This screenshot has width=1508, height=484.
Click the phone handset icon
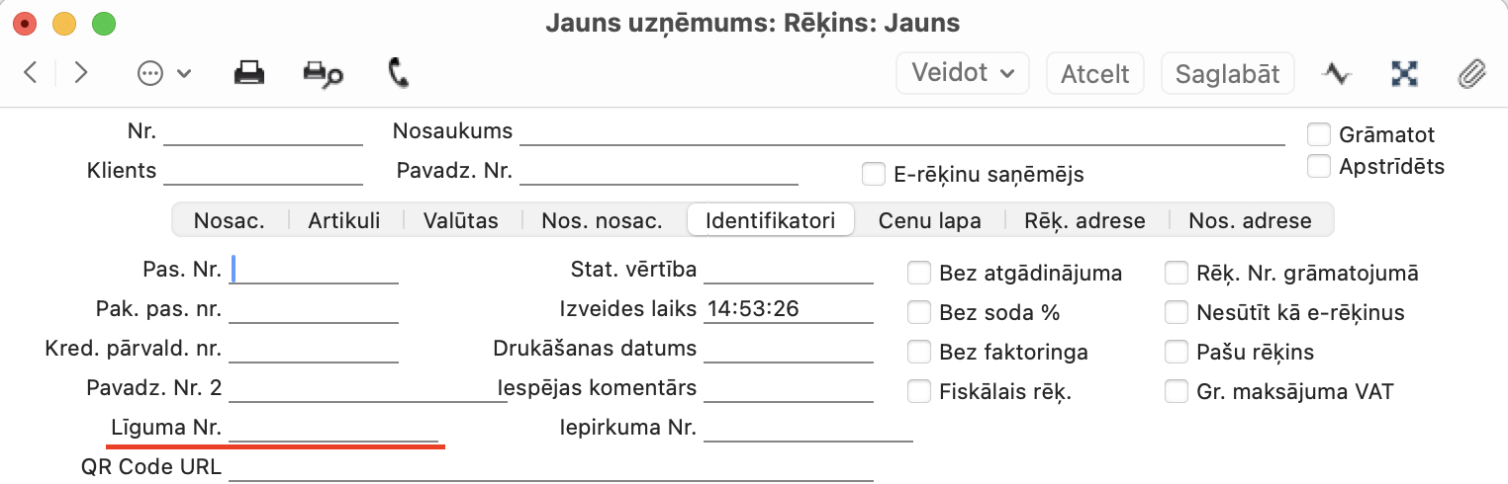point(399,73)
